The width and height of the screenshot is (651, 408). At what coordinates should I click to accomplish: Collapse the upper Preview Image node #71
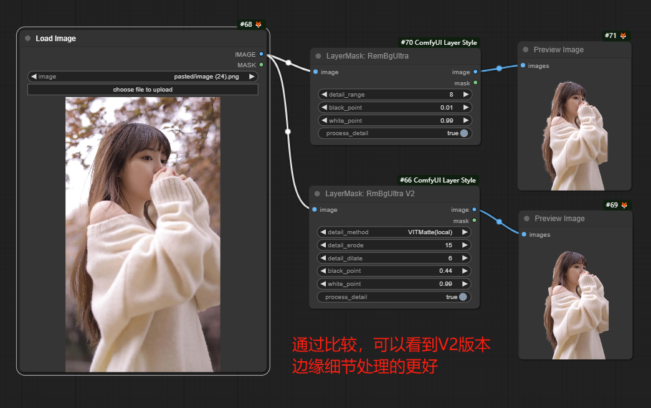click(526, 50)
